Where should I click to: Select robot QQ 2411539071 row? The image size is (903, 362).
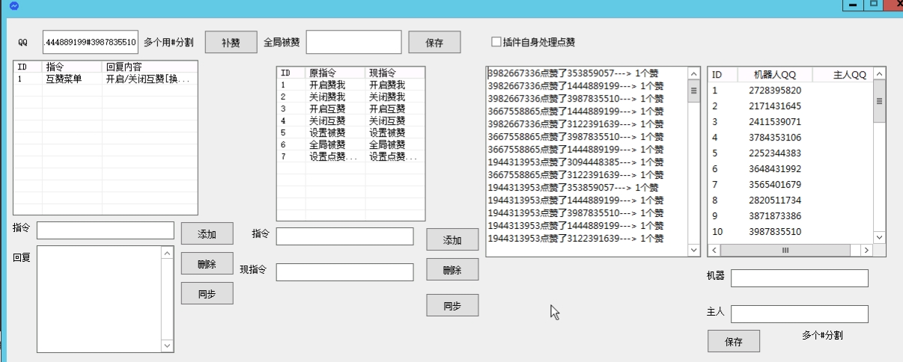pyautogui.click(x=790, y=122)
